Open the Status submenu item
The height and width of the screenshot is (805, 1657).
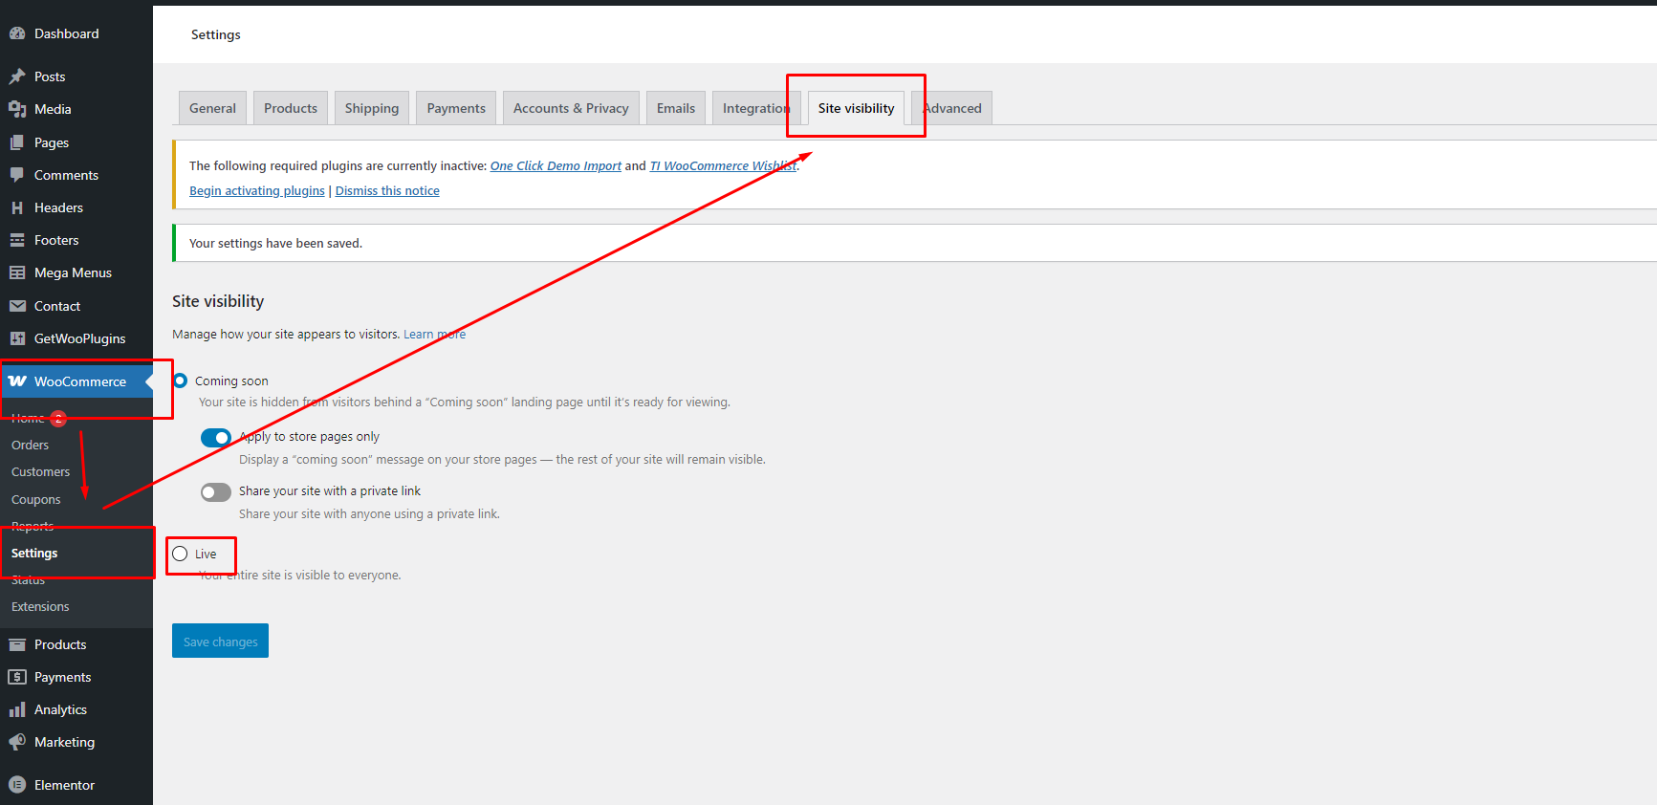tap(28, 579)
